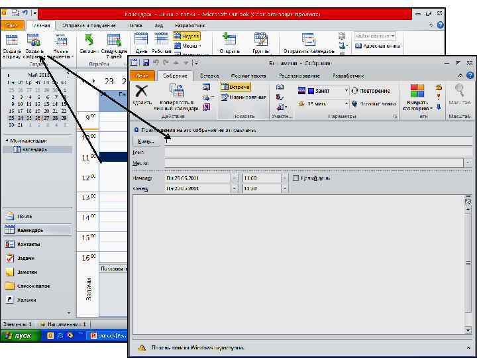Click the Масштаб magnifier icon
Image resolution: width=477 pixels, height=358 pixels.
point(460,95)
